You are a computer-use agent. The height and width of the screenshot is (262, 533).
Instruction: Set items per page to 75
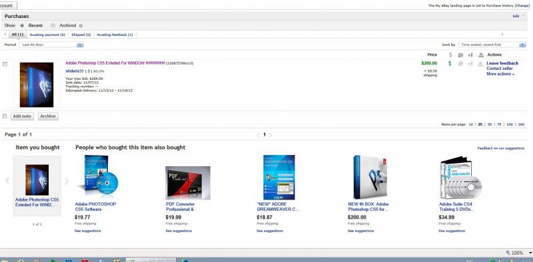pyautogui.click(x=499, y=124)
